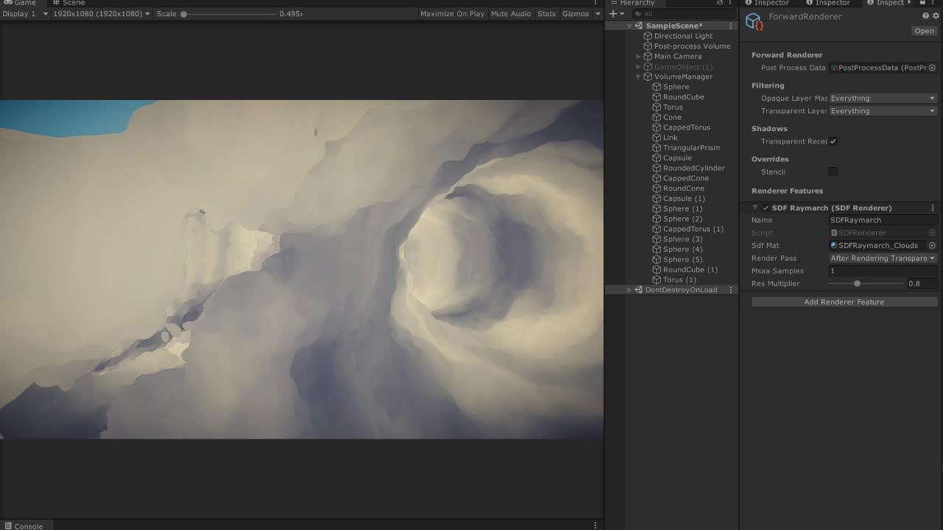
Task: Open the SampleScene options menu
Action: [x=731, y=26]
